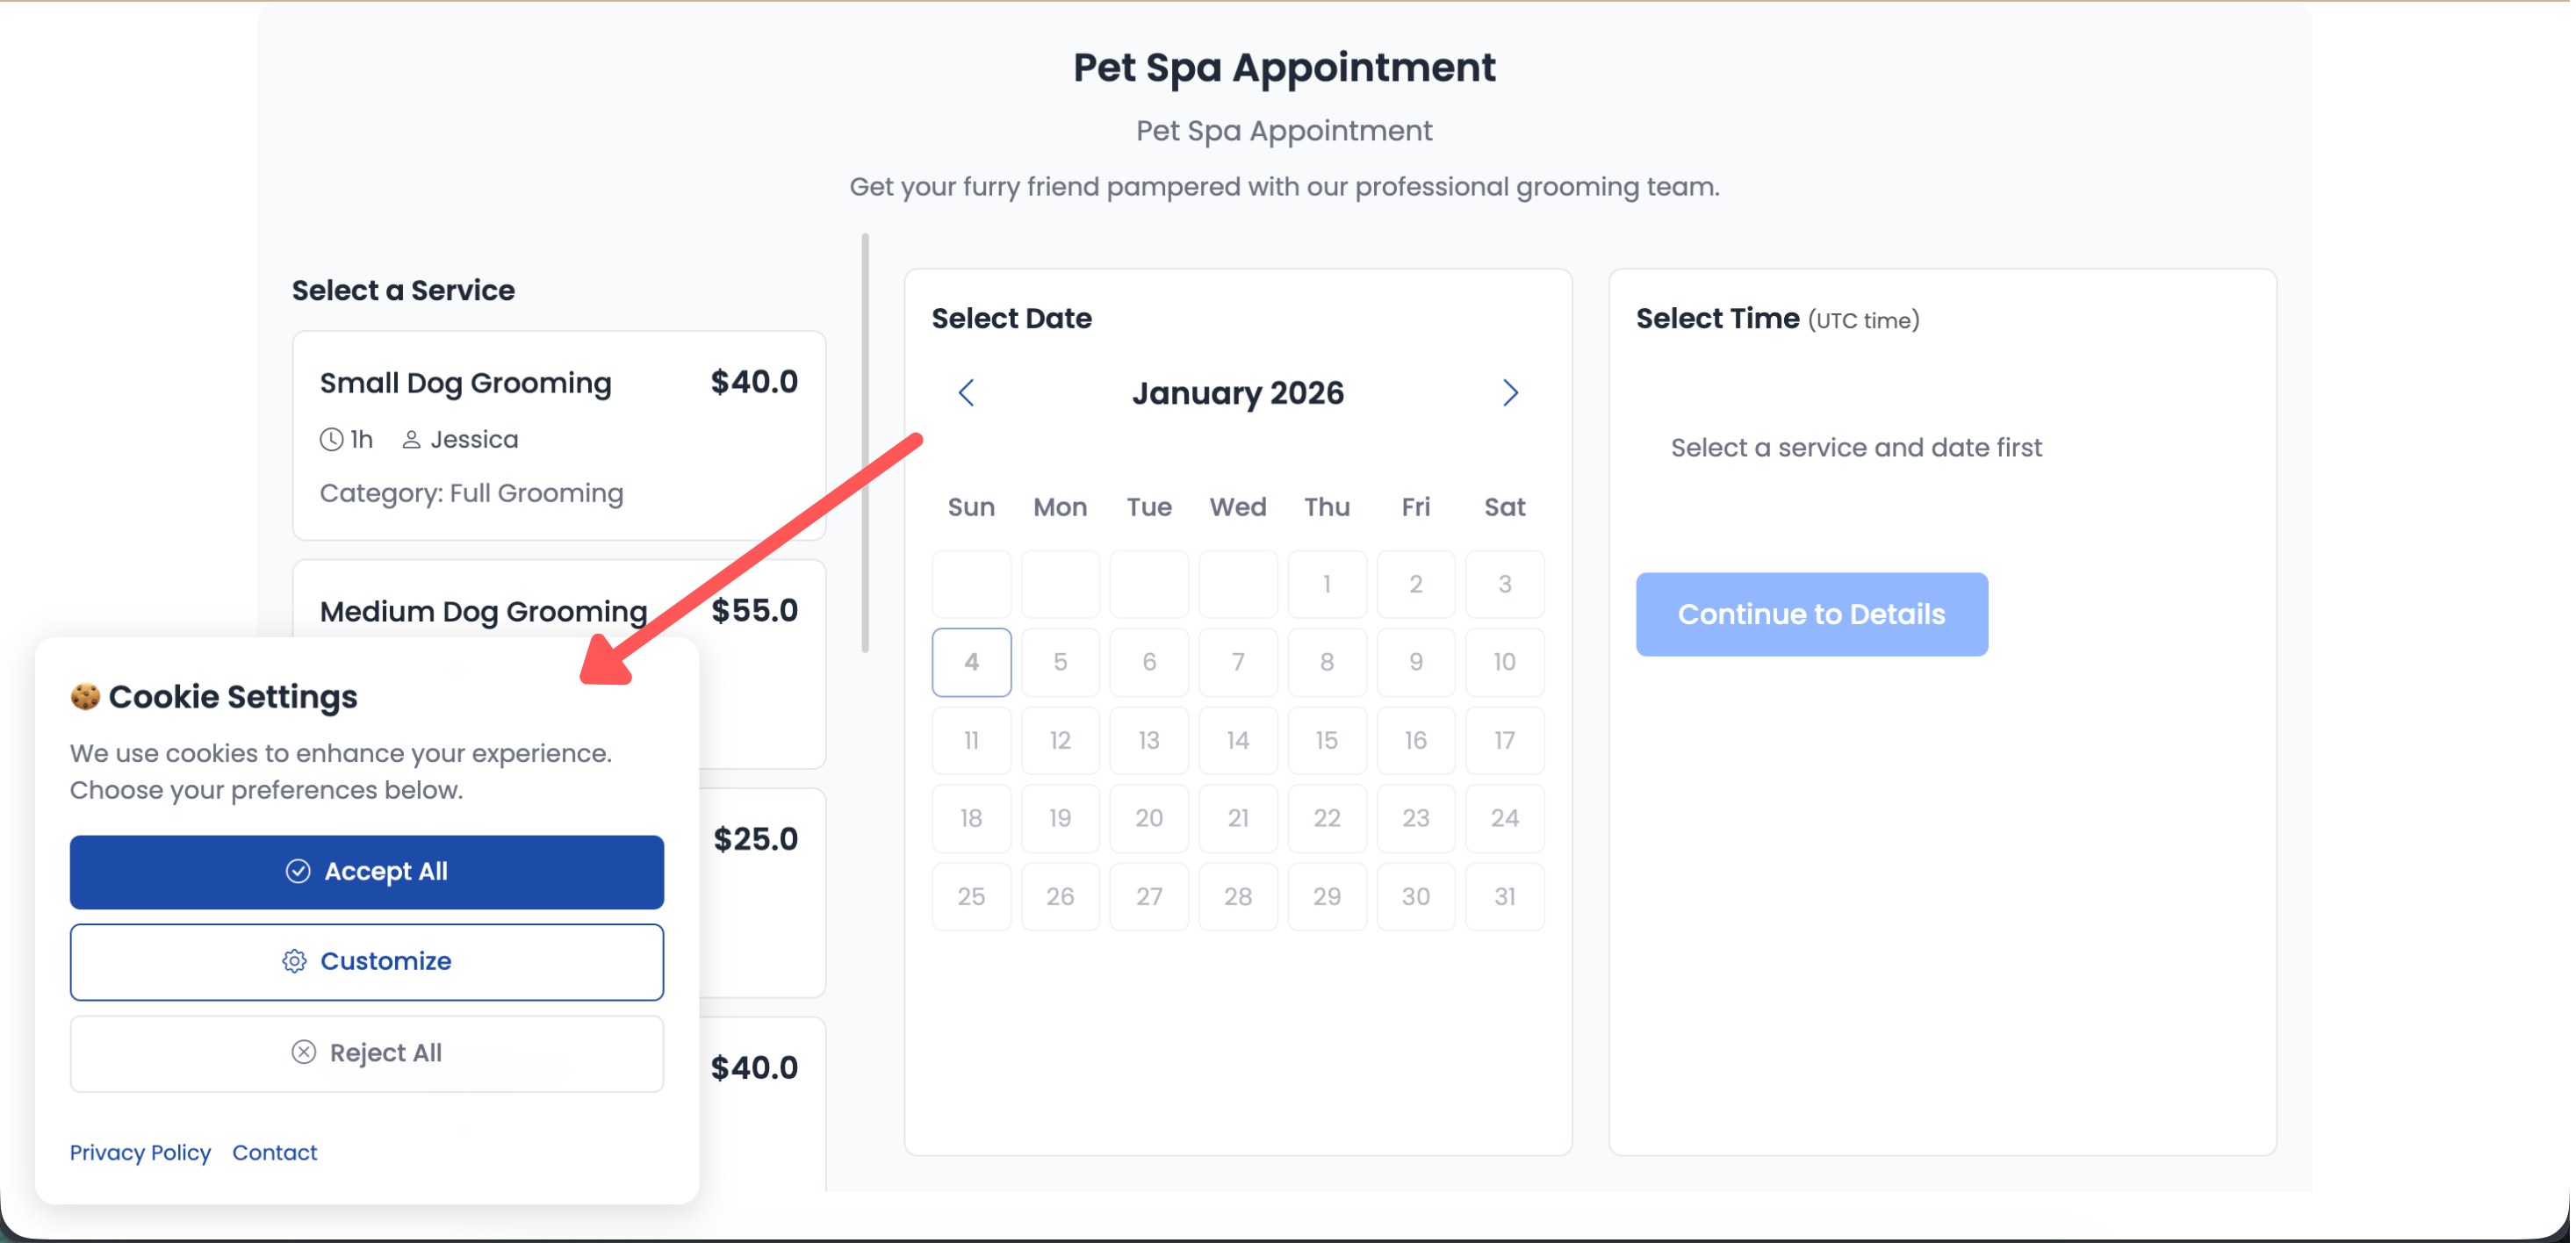
Task: Choose January 31 on the calendar
Action: pyautogui.click(x=1504, y=896)
